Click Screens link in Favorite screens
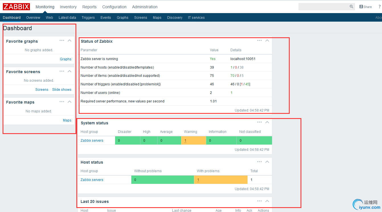 [x=42, y=90]
